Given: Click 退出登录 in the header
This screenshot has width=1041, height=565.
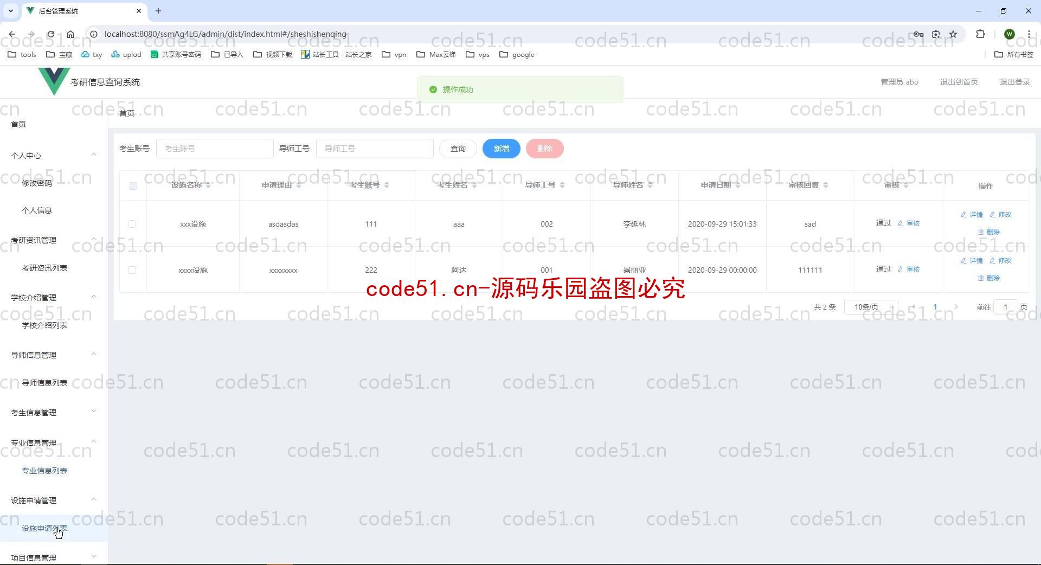Looking at the screenshot, I should pos(1015,82).
